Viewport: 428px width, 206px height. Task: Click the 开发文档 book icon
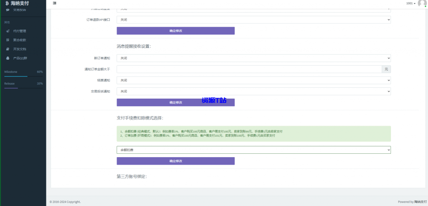coord(8,49)
